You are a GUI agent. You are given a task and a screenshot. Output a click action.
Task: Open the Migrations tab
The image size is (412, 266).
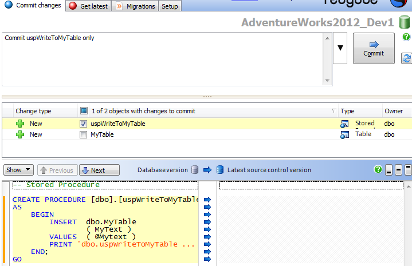point(135,6)
